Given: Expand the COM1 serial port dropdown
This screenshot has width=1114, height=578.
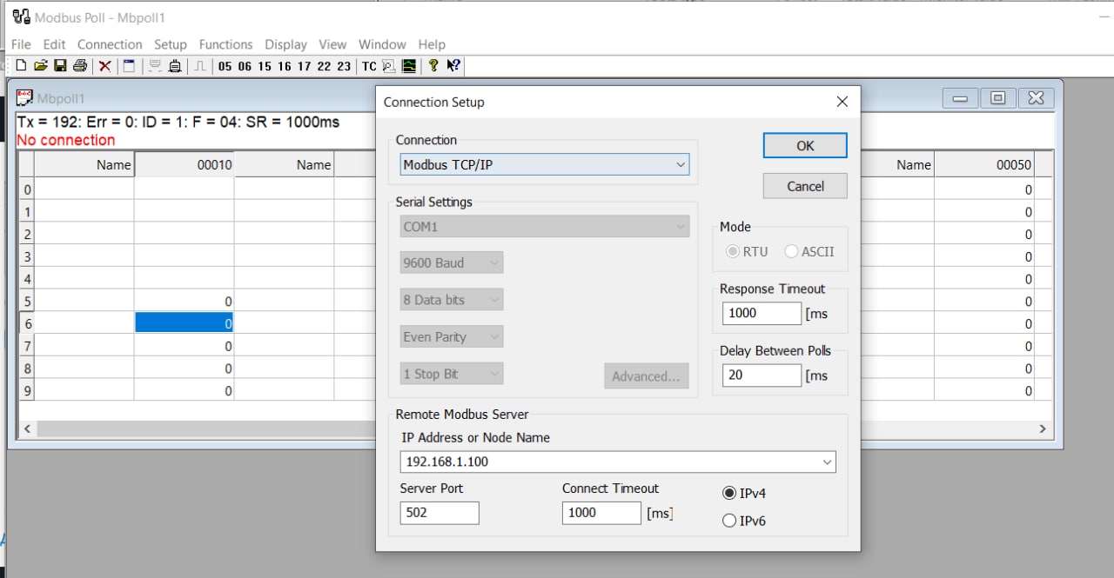Looking at the screenshot, I should tap(680, 227).
